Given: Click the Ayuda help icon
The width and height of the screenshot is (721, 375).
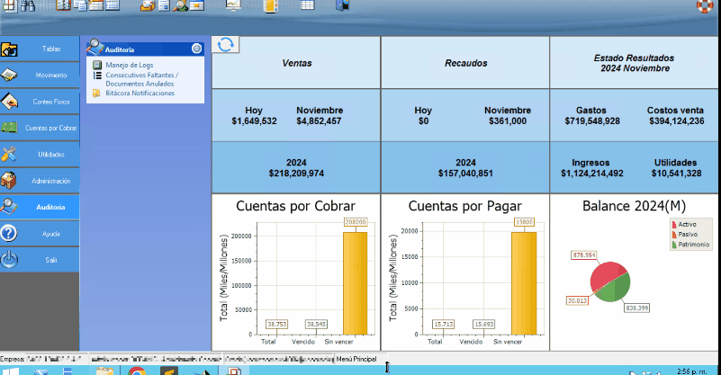Looking at the screenshot, I should coord(10,234).
